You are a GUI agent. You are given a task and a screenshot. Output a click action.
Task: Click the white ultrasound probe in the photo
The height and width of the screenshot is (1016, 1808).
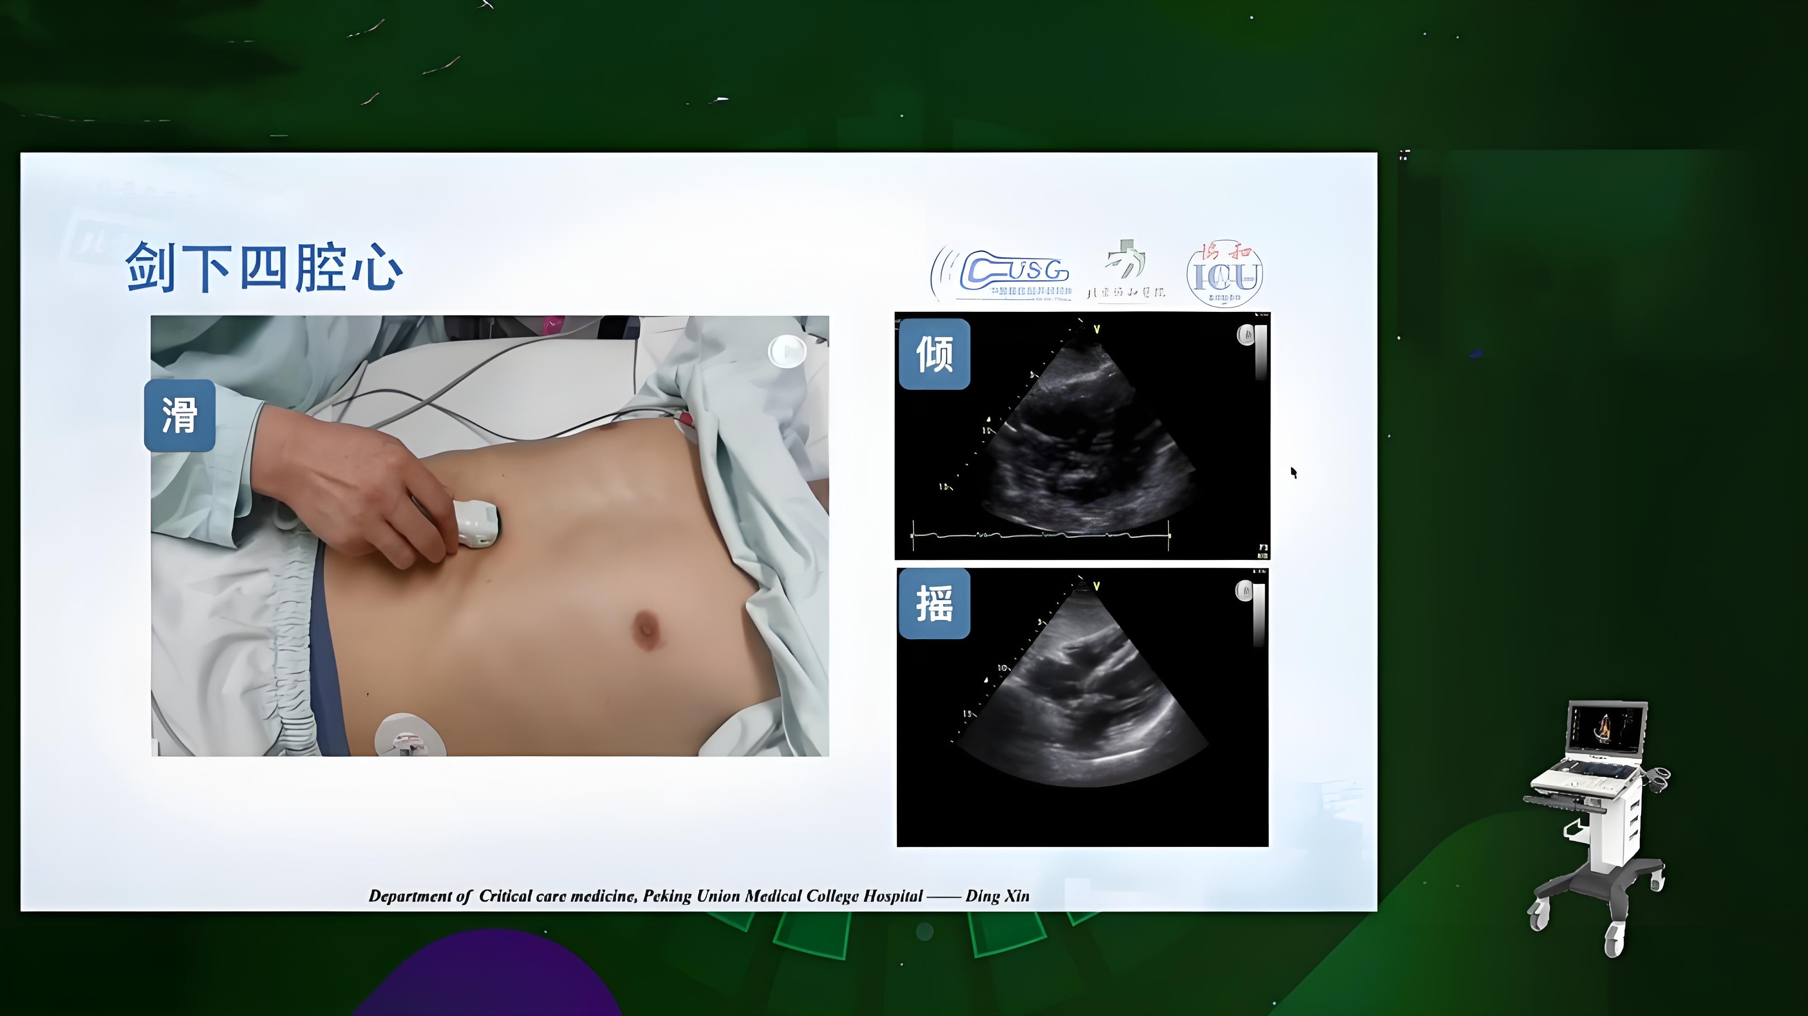point(476,523)
